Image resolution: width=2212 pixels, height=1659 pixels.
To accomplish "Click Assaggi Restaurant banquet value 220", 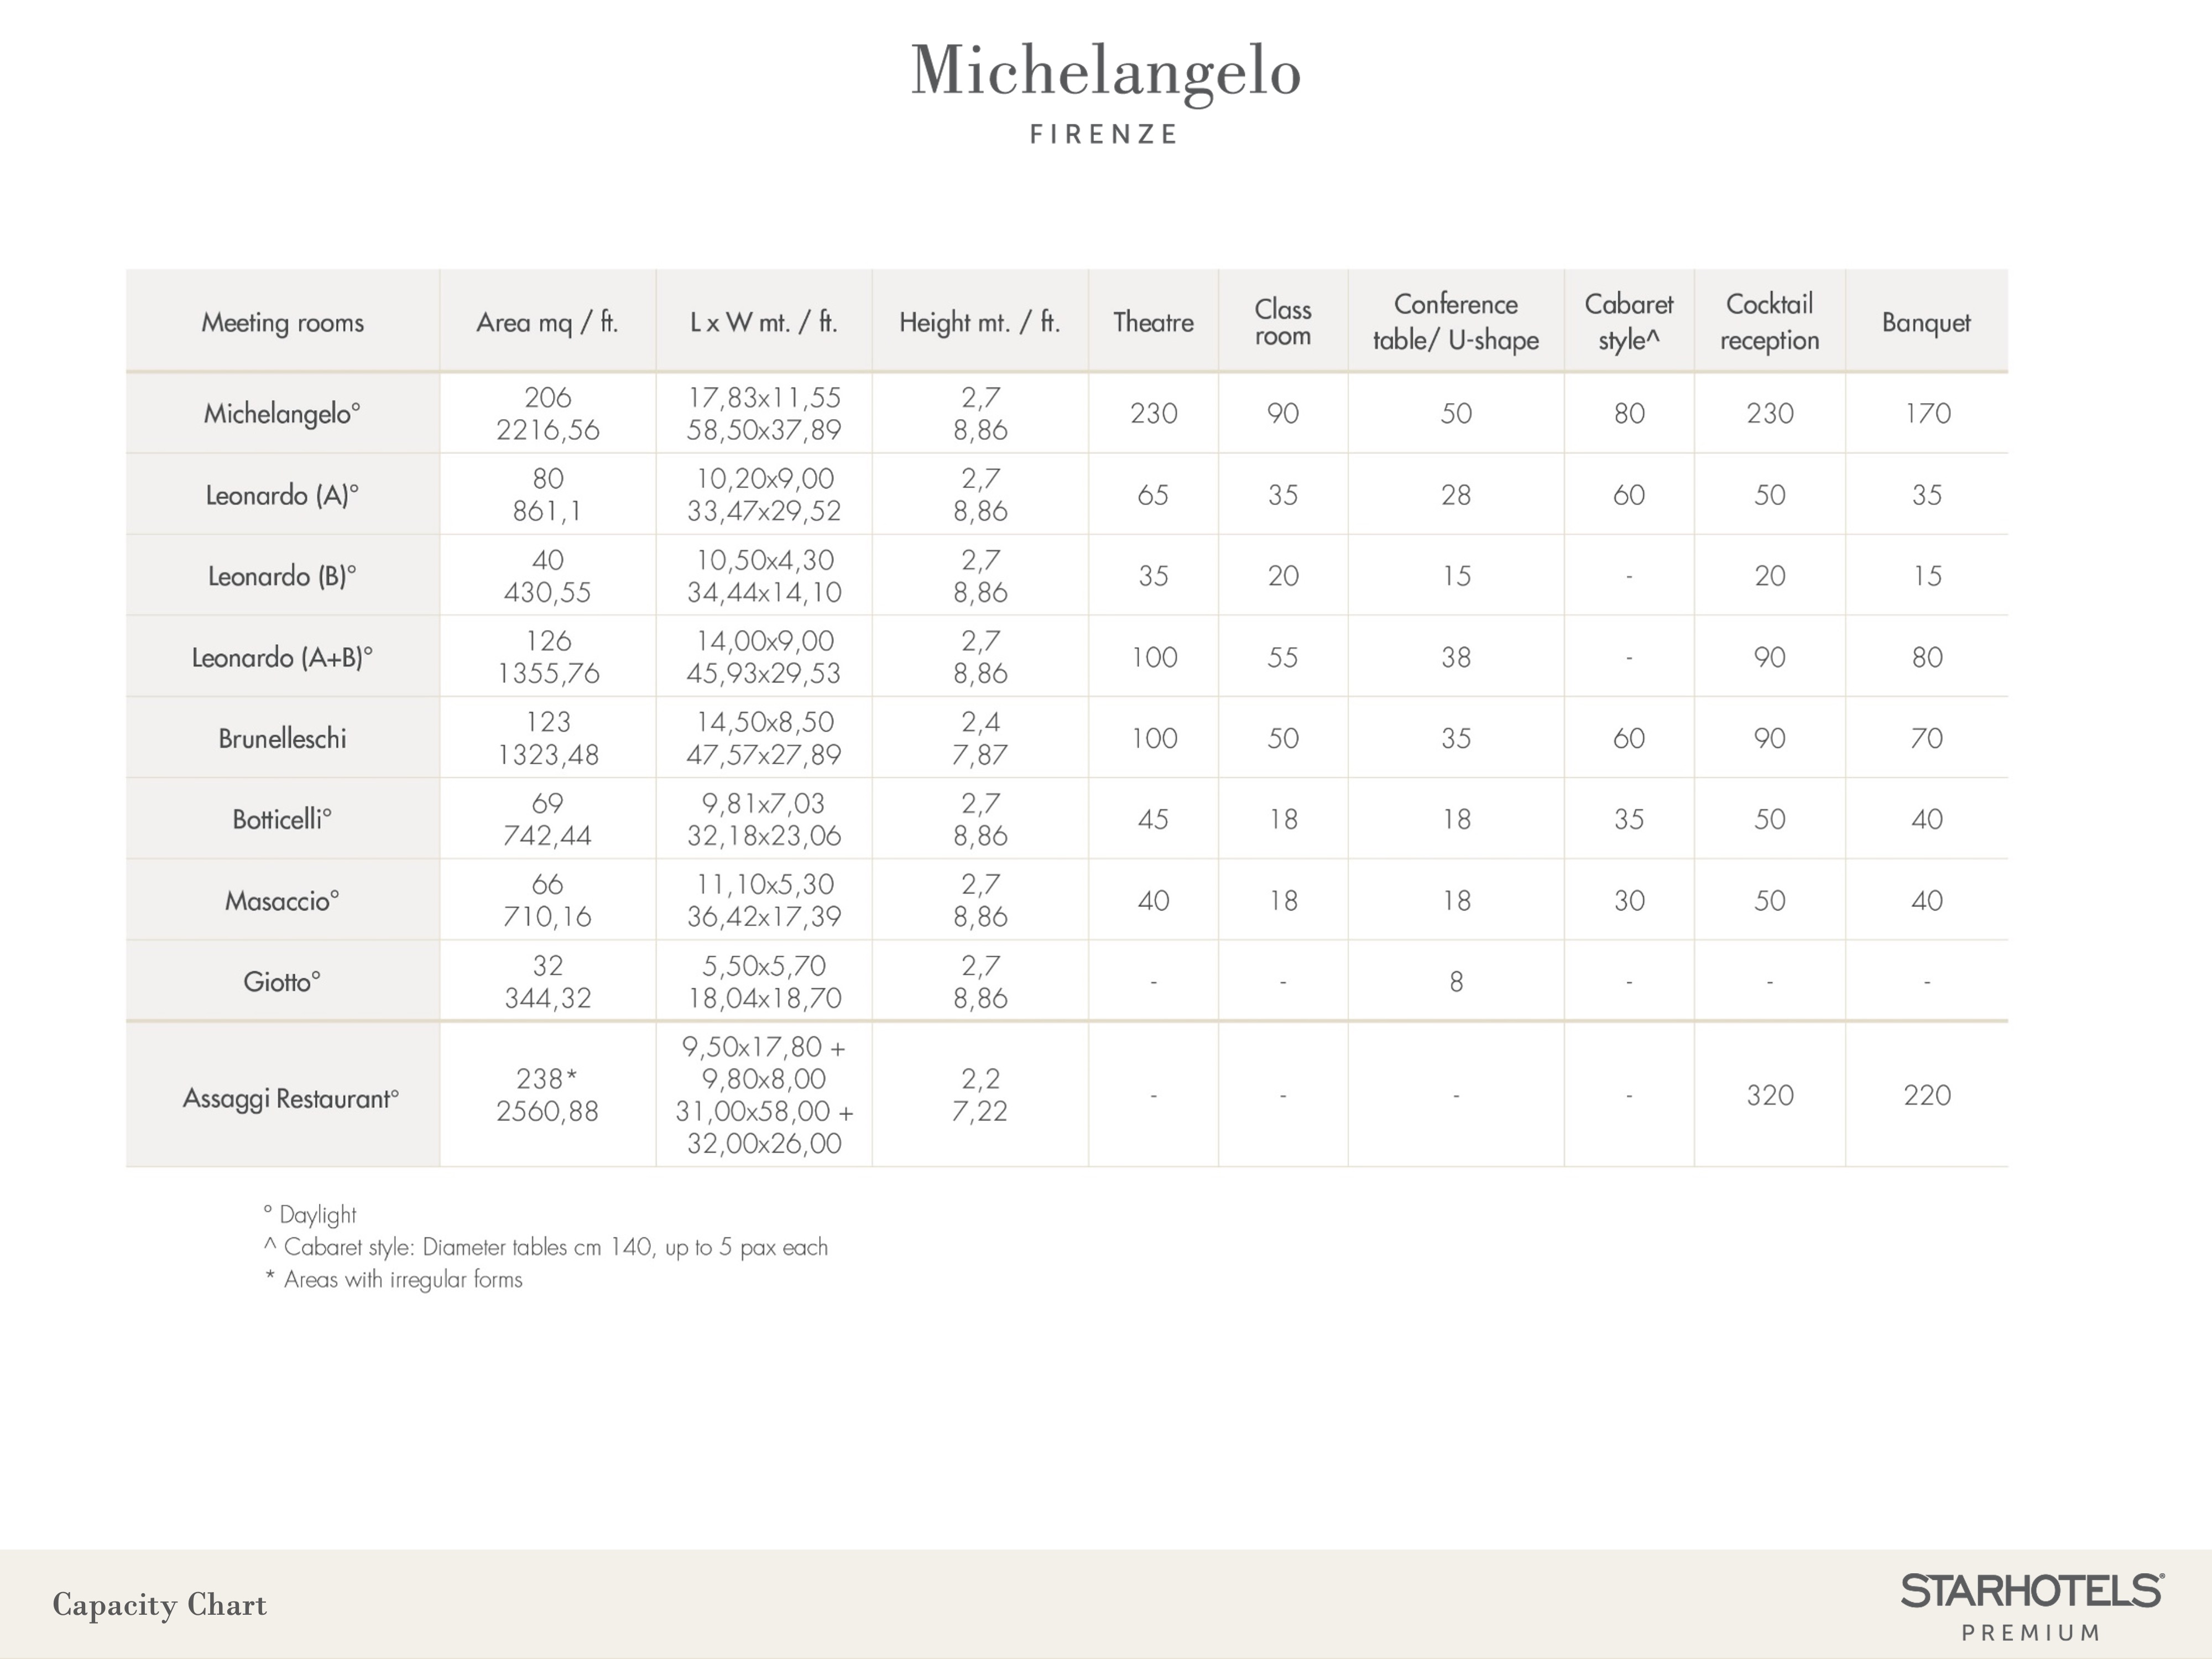I will 1926,1095.
